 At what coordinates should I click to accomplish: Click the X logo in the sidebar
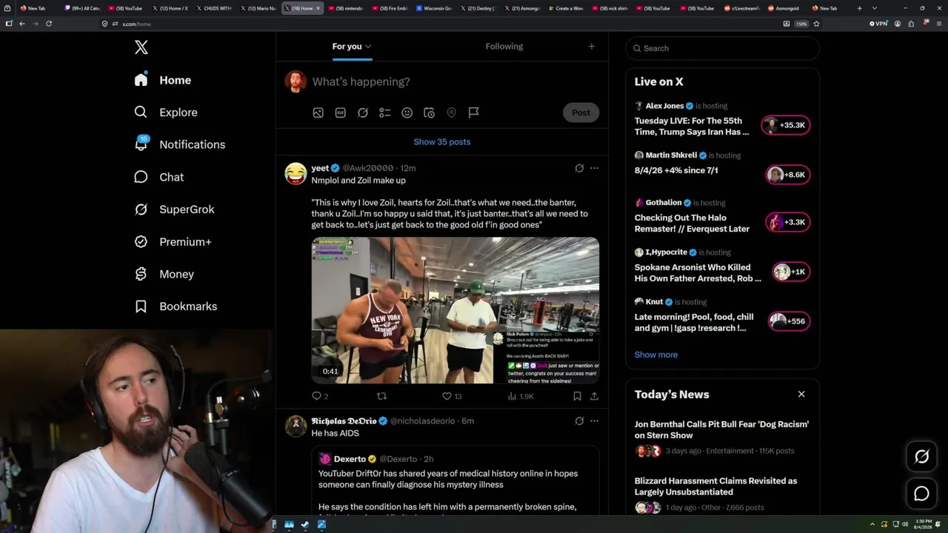(141, 48)
